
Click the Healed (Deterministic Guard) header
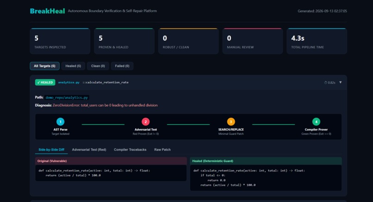click(266, 161)
